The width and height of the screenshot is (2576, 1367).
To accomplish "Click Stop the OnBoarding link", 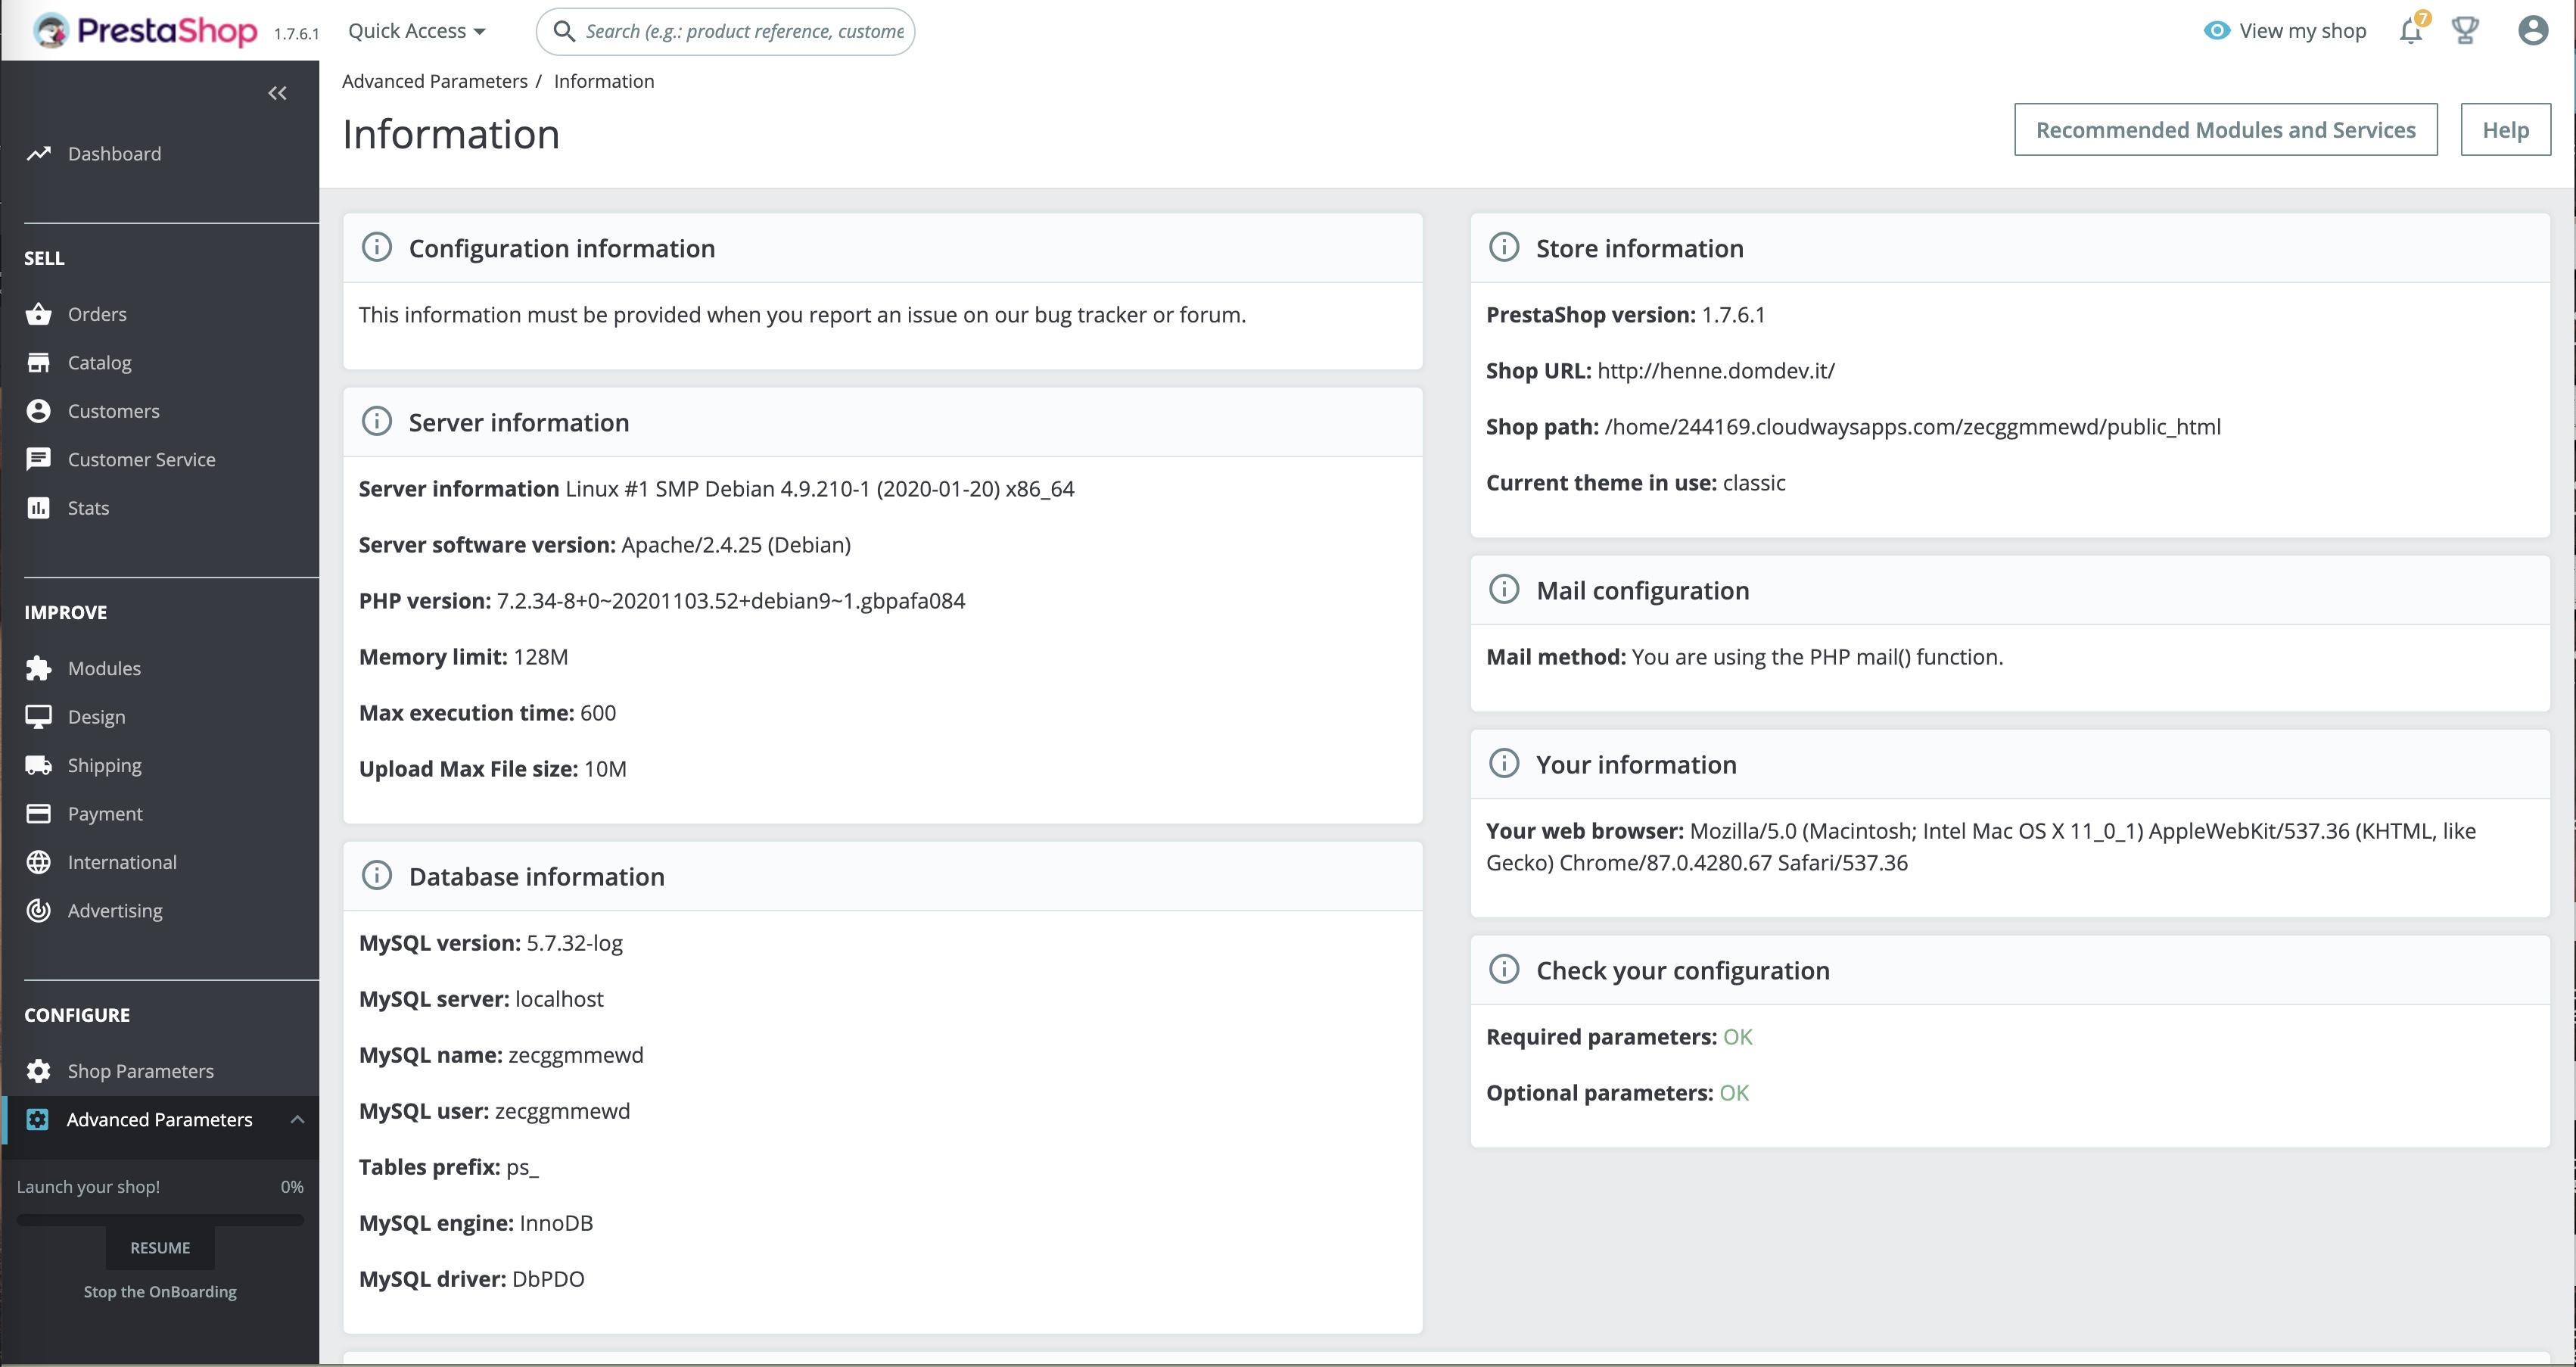I will [x=160, y=1291].
